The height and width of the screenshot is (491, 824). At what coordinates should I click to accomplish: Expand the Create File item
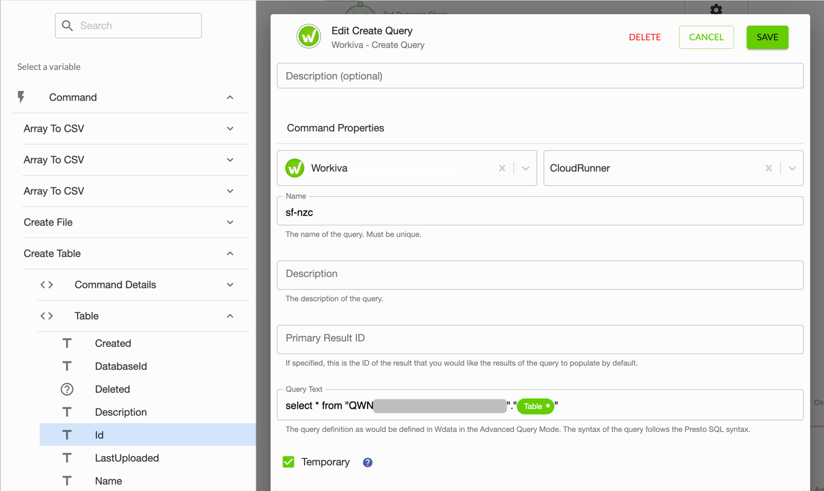[x=230, y=222]
